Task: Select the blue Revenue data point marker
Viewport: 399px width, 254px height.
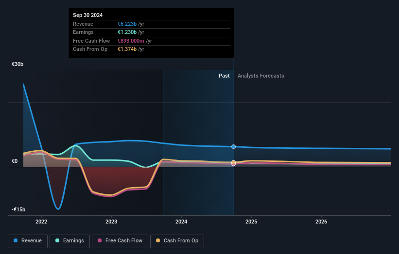Action: tap(233, 147)
